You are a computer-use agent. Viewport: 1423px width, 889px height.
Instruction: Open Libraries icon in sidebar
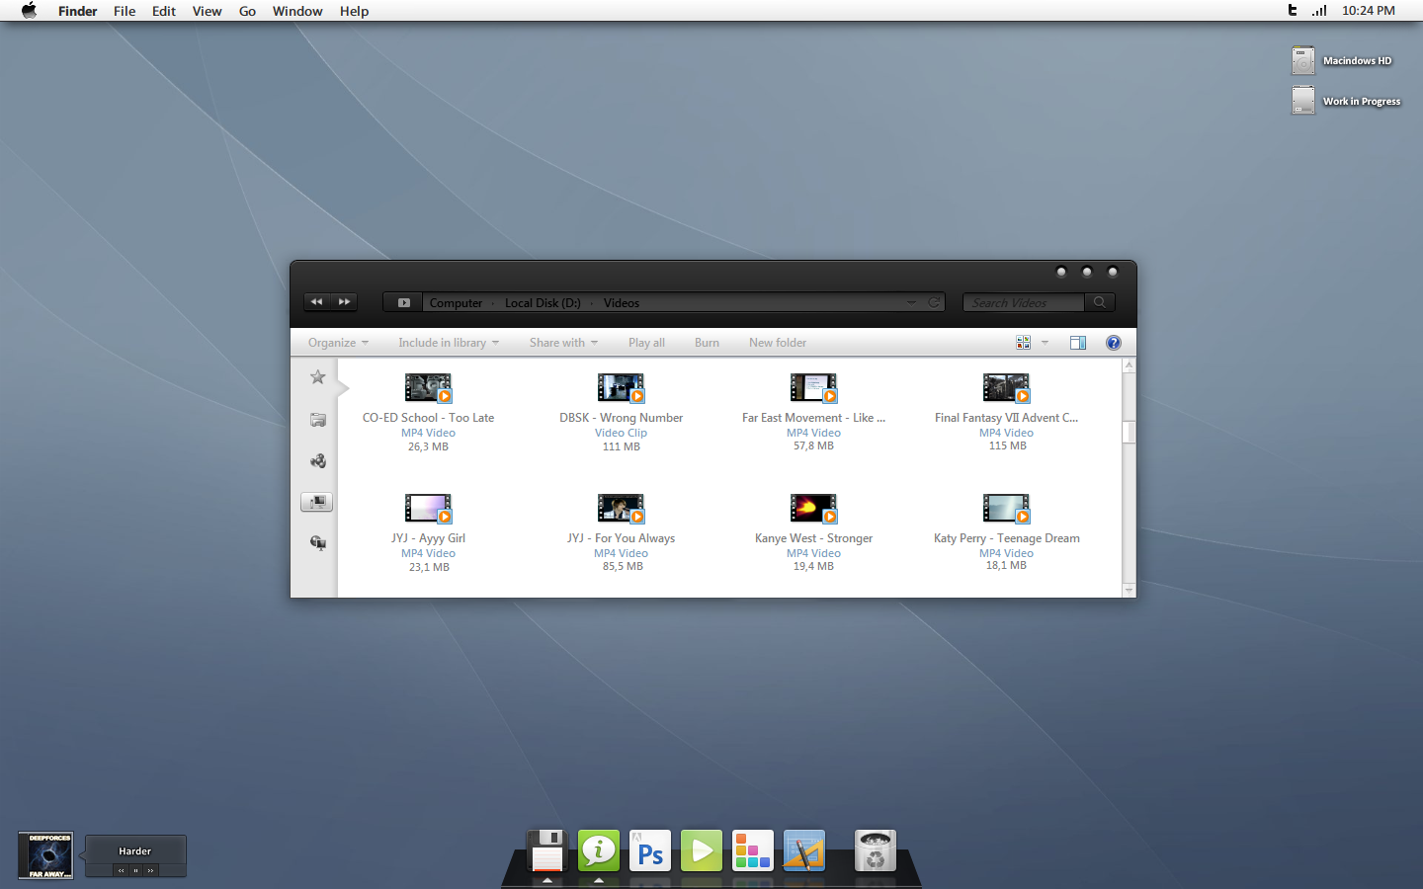pos(317,420)
